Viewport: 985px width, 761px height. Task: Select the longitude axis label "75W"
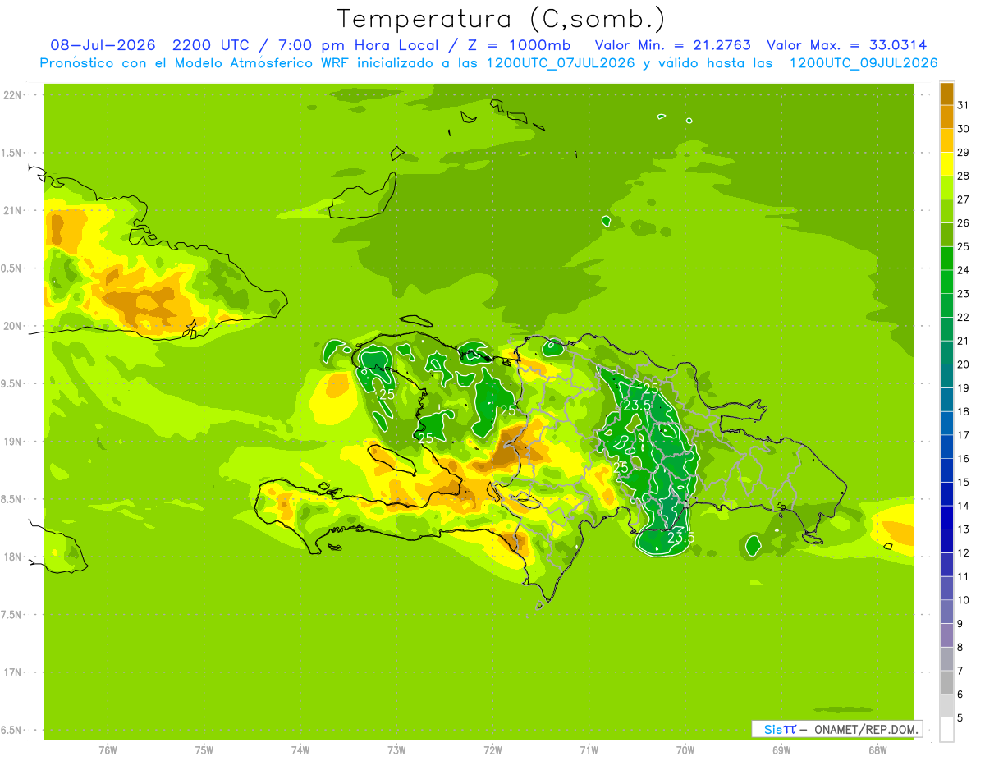[x=204, y=750]
